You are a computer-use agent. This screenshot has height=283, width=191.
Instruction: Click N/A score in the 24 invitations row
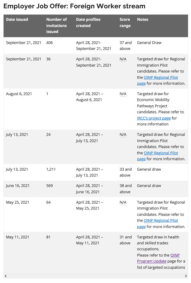point(123,135)
